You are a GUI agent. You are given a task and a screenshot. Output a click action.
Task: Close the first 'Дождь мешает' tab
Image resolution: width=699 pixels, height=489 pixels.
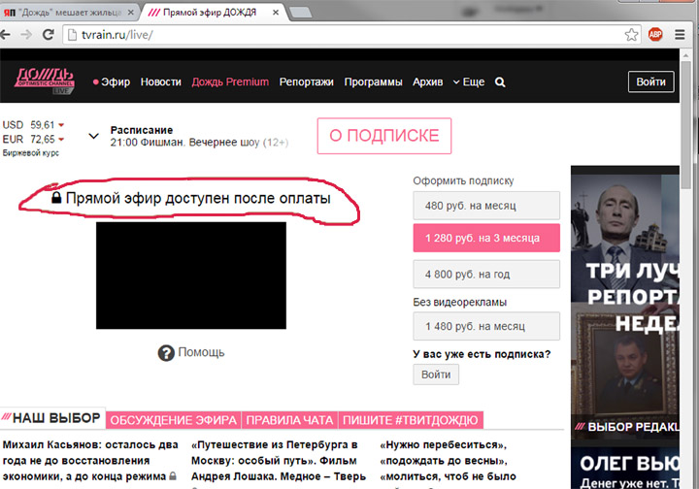131,13
